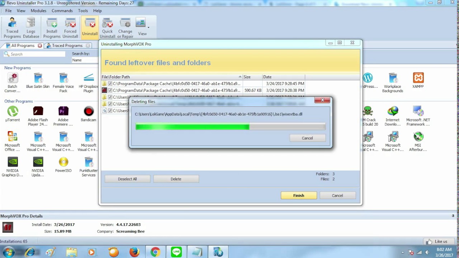
Task: Click the Delete button for leftovers
Action: (x=176, y=179)
